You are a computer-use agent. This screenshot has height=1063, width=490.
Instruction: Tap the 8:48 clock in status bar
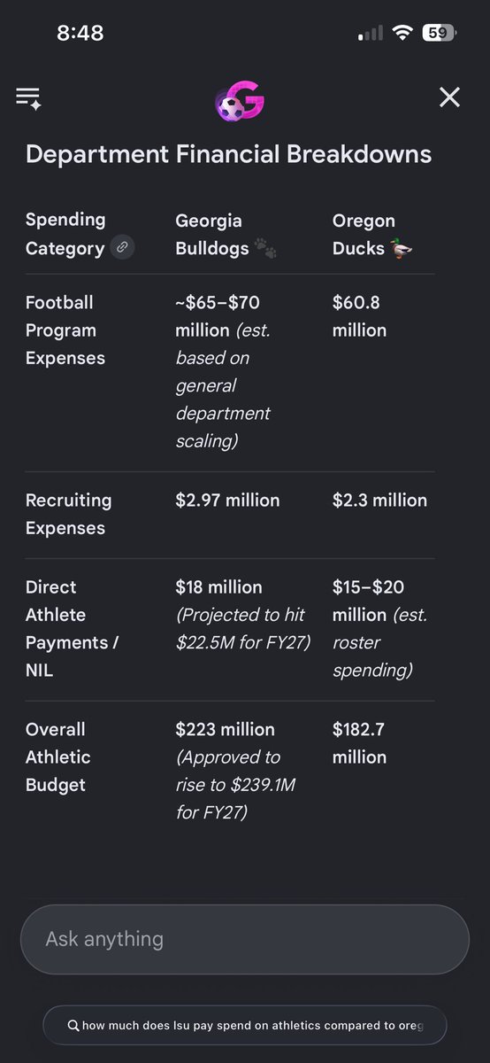coord(80,34)
